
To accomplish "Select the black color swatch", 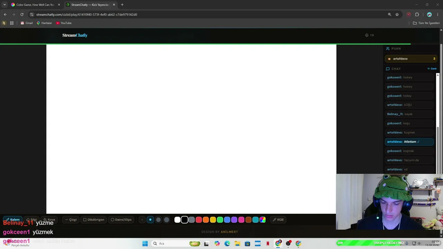I will click(x=184, y=220).
